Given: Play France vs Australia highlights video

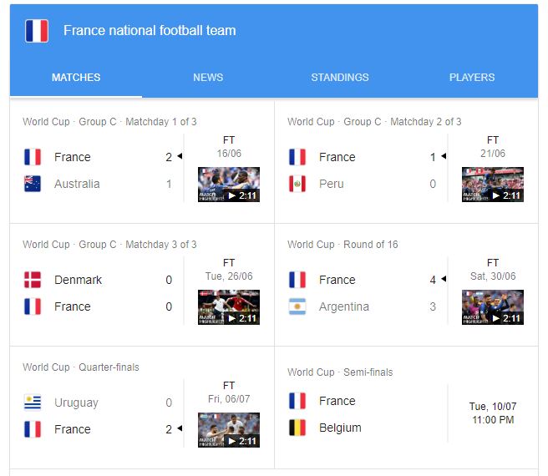Looking at the screenshot, I should pyautogui.click(x=229, y=185).
